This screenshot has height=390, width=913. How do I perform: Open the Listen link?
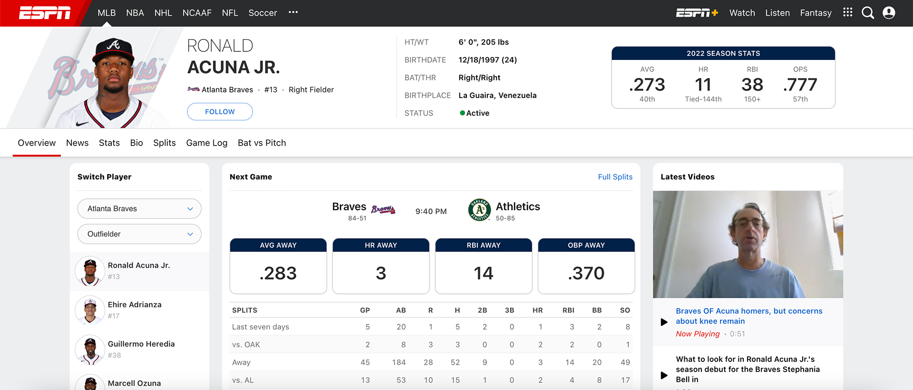[x=777, y=13]
